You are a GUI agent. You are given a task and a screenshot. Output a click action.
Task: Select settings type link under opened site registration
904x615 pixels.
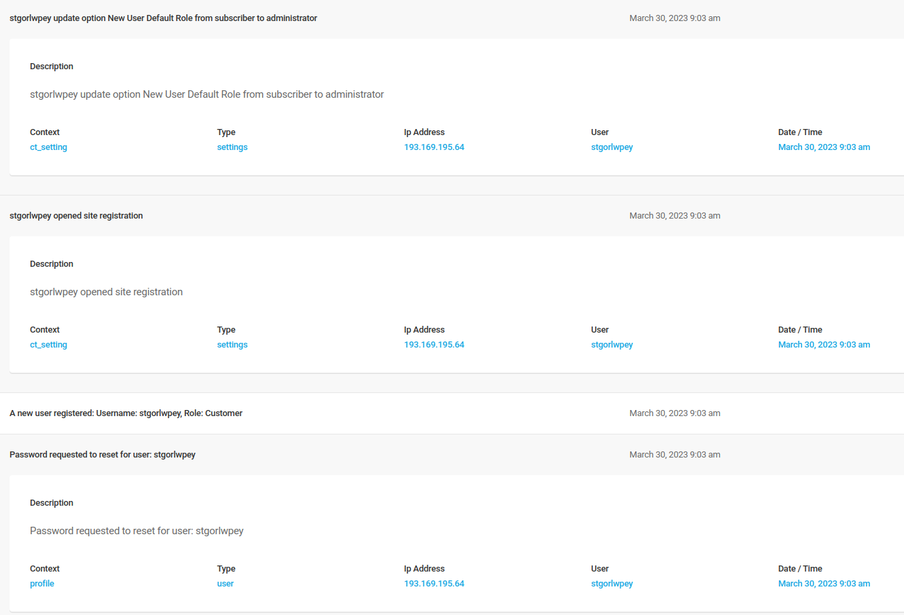point(232,345)
